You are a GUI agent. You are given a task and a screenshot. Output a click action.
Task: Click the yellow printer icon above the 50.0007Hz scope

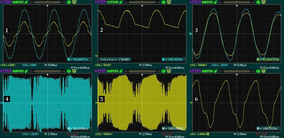(x=74, y=2)
